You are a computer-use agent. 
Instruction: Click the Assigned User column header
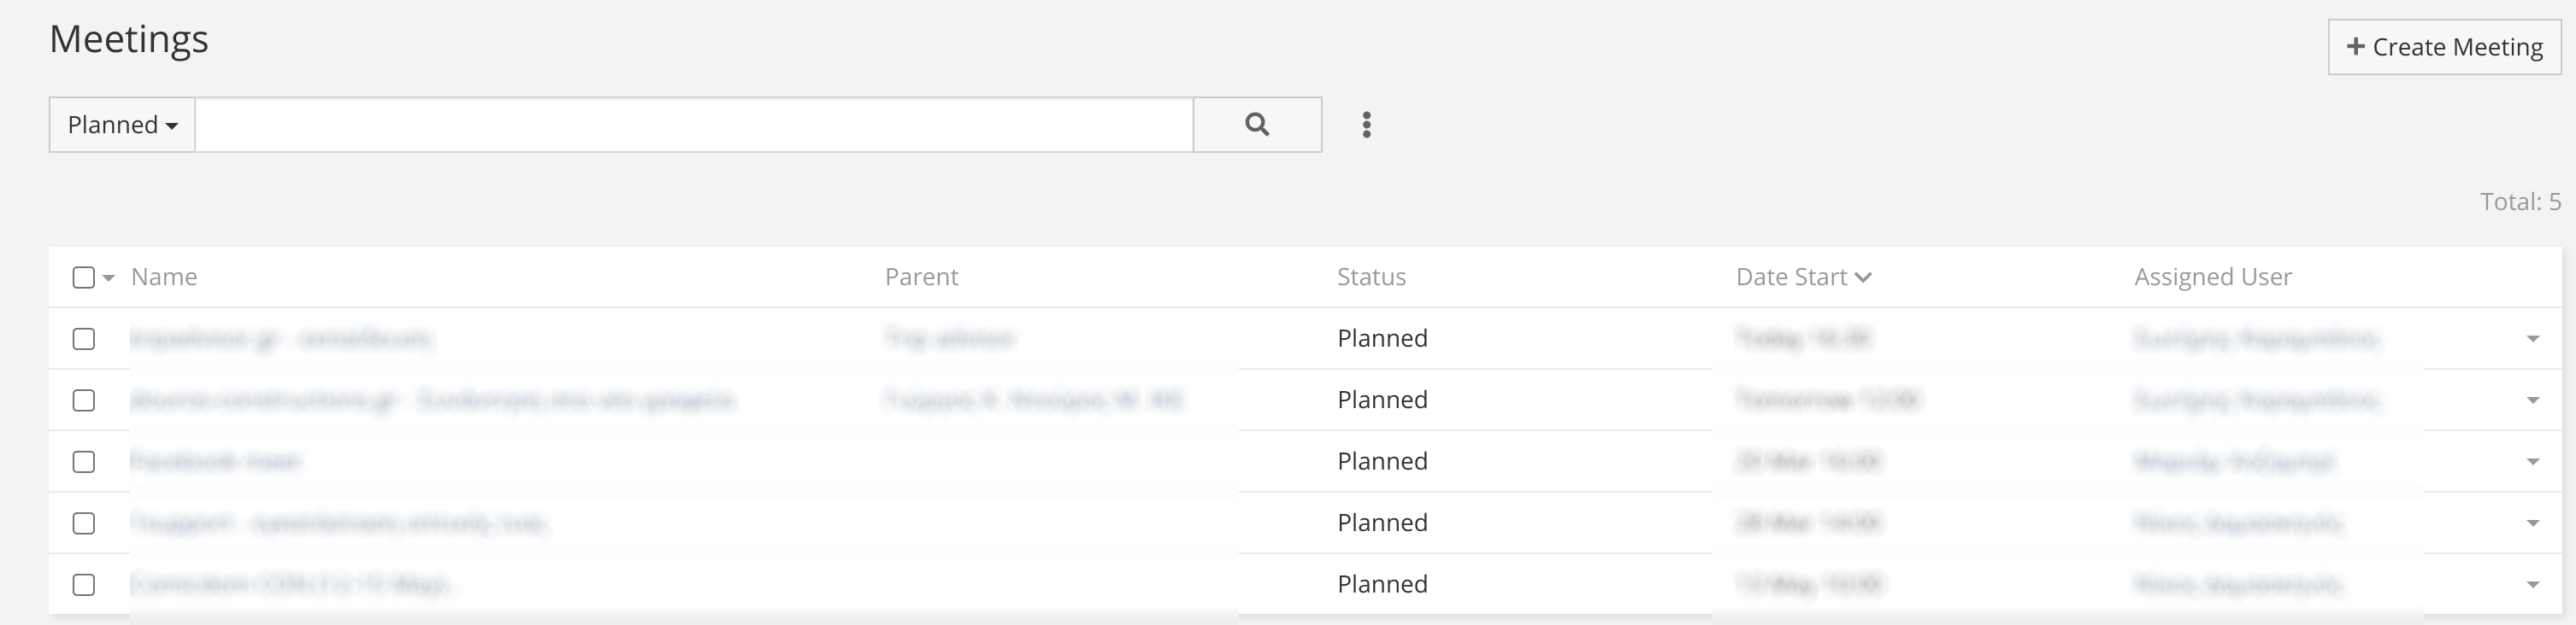tap(2212, 277)
